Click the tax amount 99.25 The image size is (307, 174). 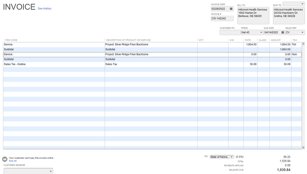tap(287, 157)
